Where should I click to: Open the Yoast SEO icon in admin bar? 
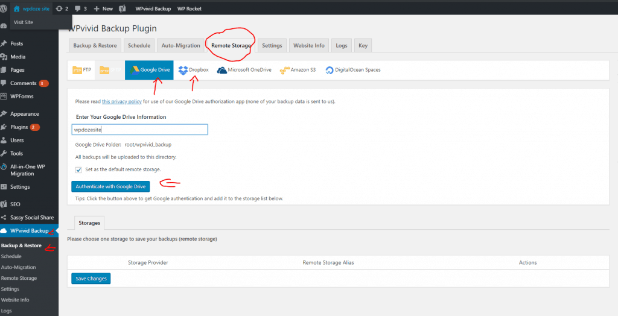[122, 9]
